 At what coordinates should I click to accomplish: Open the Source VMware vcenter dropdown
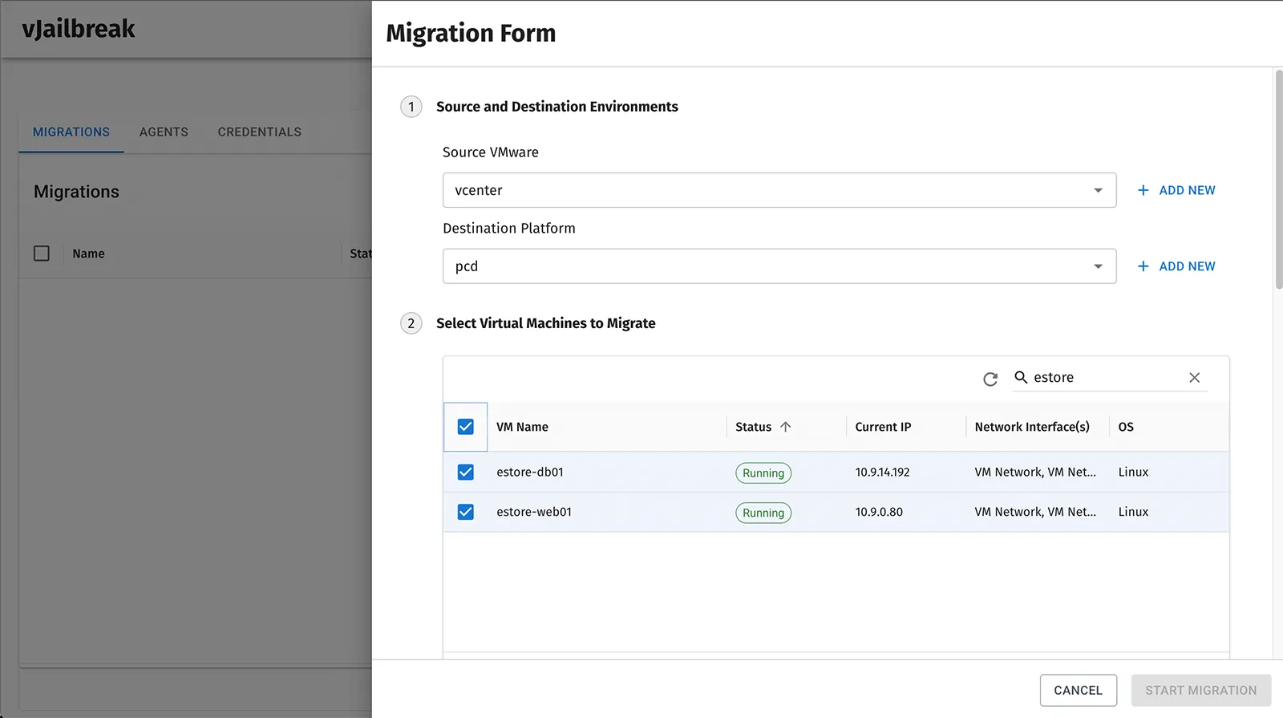pyautogui.click(x=778, y=190)
